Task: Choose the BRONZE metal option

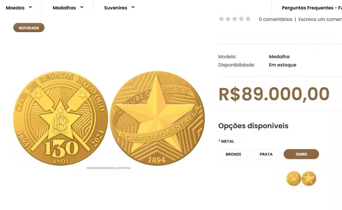Action: tap(233, 154)
